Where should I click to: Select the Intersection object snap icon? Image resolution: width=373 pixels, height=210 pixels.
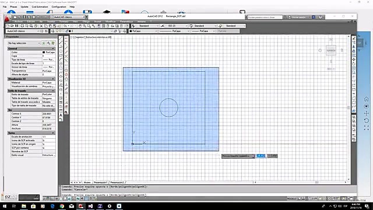(x=66, y=57)
